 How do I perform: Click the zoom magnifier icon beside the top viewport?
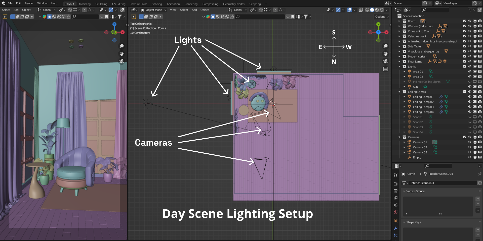coord(386,46)
